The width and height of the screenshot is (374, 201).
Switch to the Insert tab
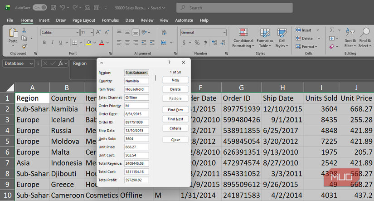point(44,20)
